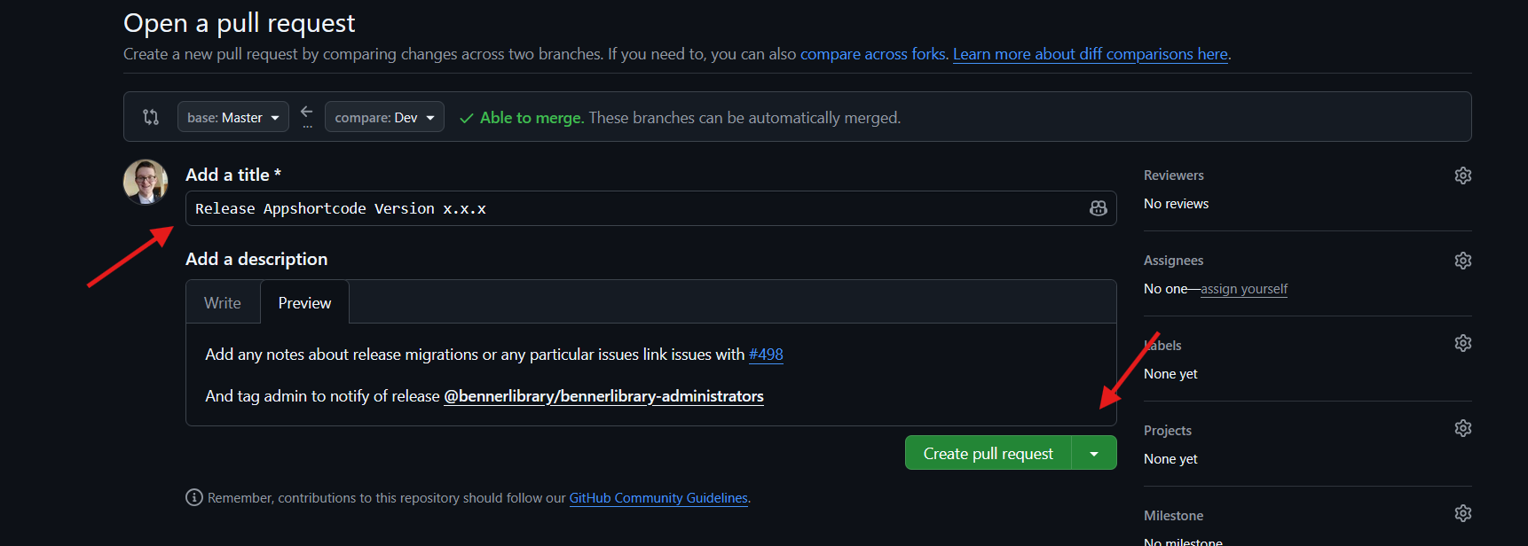This screenshot has width=1528, height=546.
Task: Click None yet under Projects
Action: (x=1170, y=459)
